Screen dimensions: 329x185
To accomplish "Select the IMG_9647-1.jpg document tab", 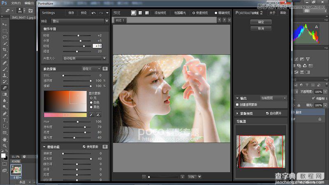I will point(23,18).
